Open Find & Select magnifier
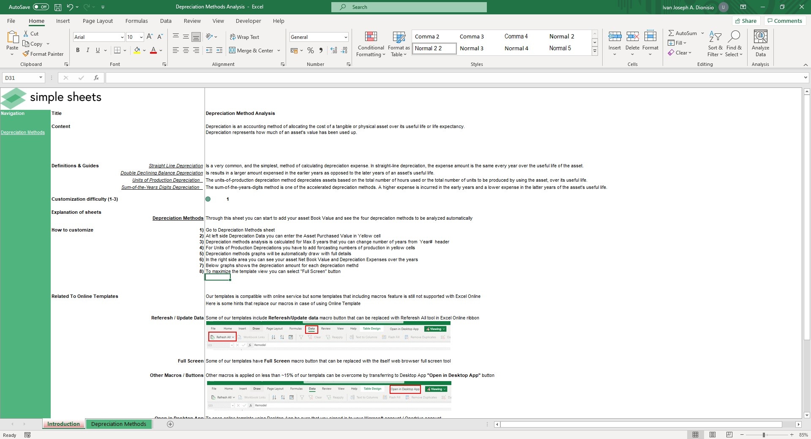Screen dimensions: 811x439 click(x=734, y=44)
